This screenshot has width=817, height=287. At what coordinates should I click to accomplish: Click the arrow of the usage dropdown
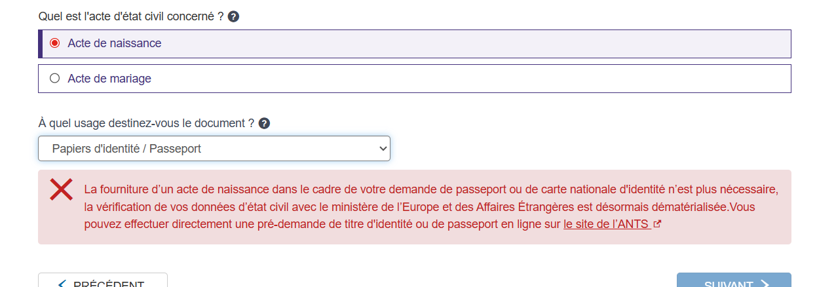(383, 149)
